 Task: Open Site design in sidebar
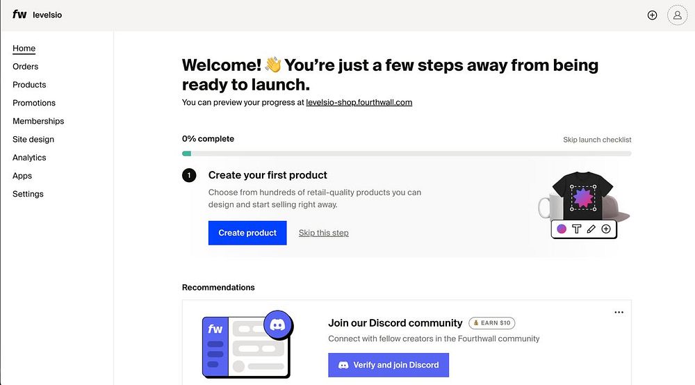33,139
